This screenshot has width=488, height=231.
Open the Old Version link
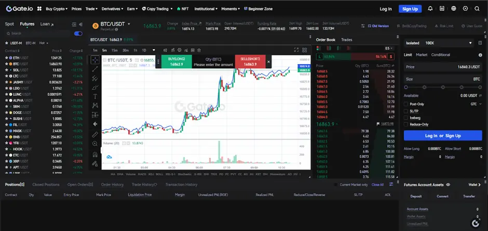click(x=378, y=26)
